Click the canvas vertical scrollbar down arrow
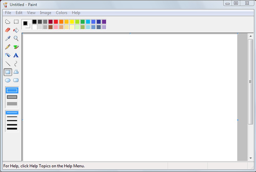Image resolution: width=256 pixels, height=172 pixels. [251, 158]
